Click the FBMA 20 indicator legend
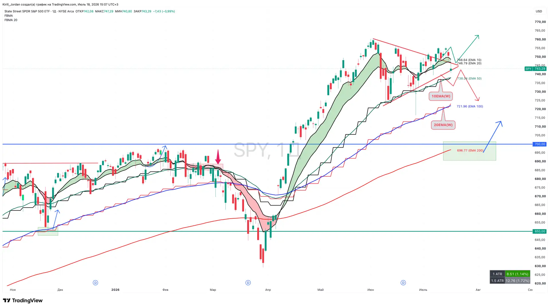550x308 pixels. 11,20
